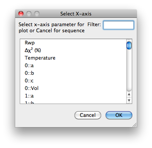Confirm selection with the OK button
This screenshot has height=148, width=152.
(119, 115)
